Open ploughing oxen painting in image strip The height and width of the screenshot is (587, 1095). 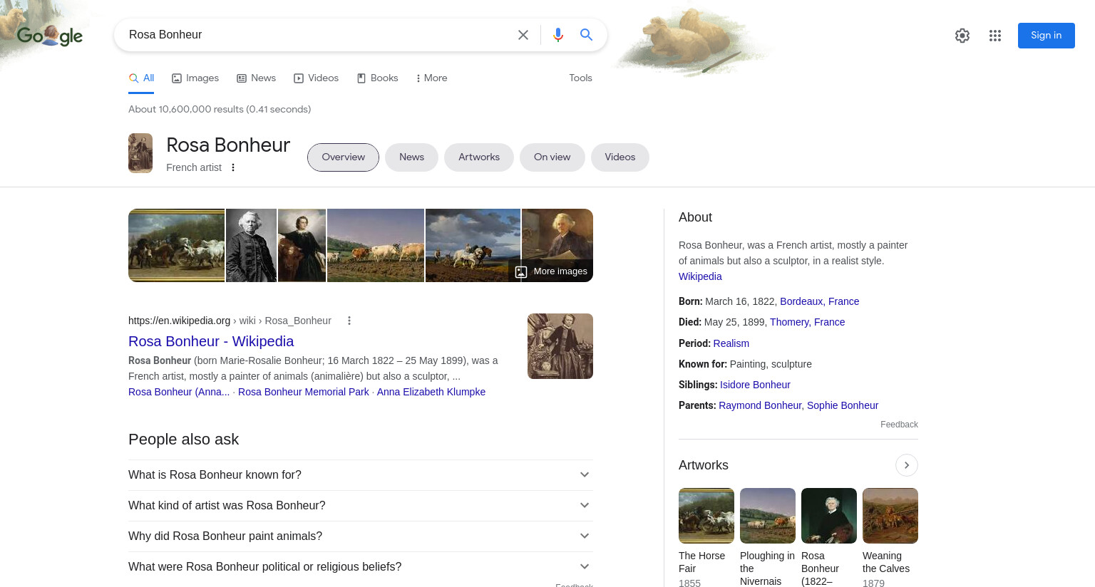pyautogui.click(x=376, y=245)
